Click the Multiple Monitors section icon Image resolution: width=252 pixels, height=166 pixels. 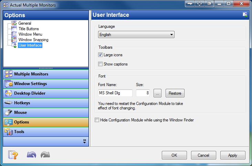[9, 74]
